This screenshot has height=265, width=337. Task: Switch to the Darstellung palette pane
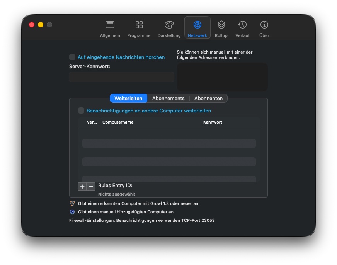click(x=169, y=29)
